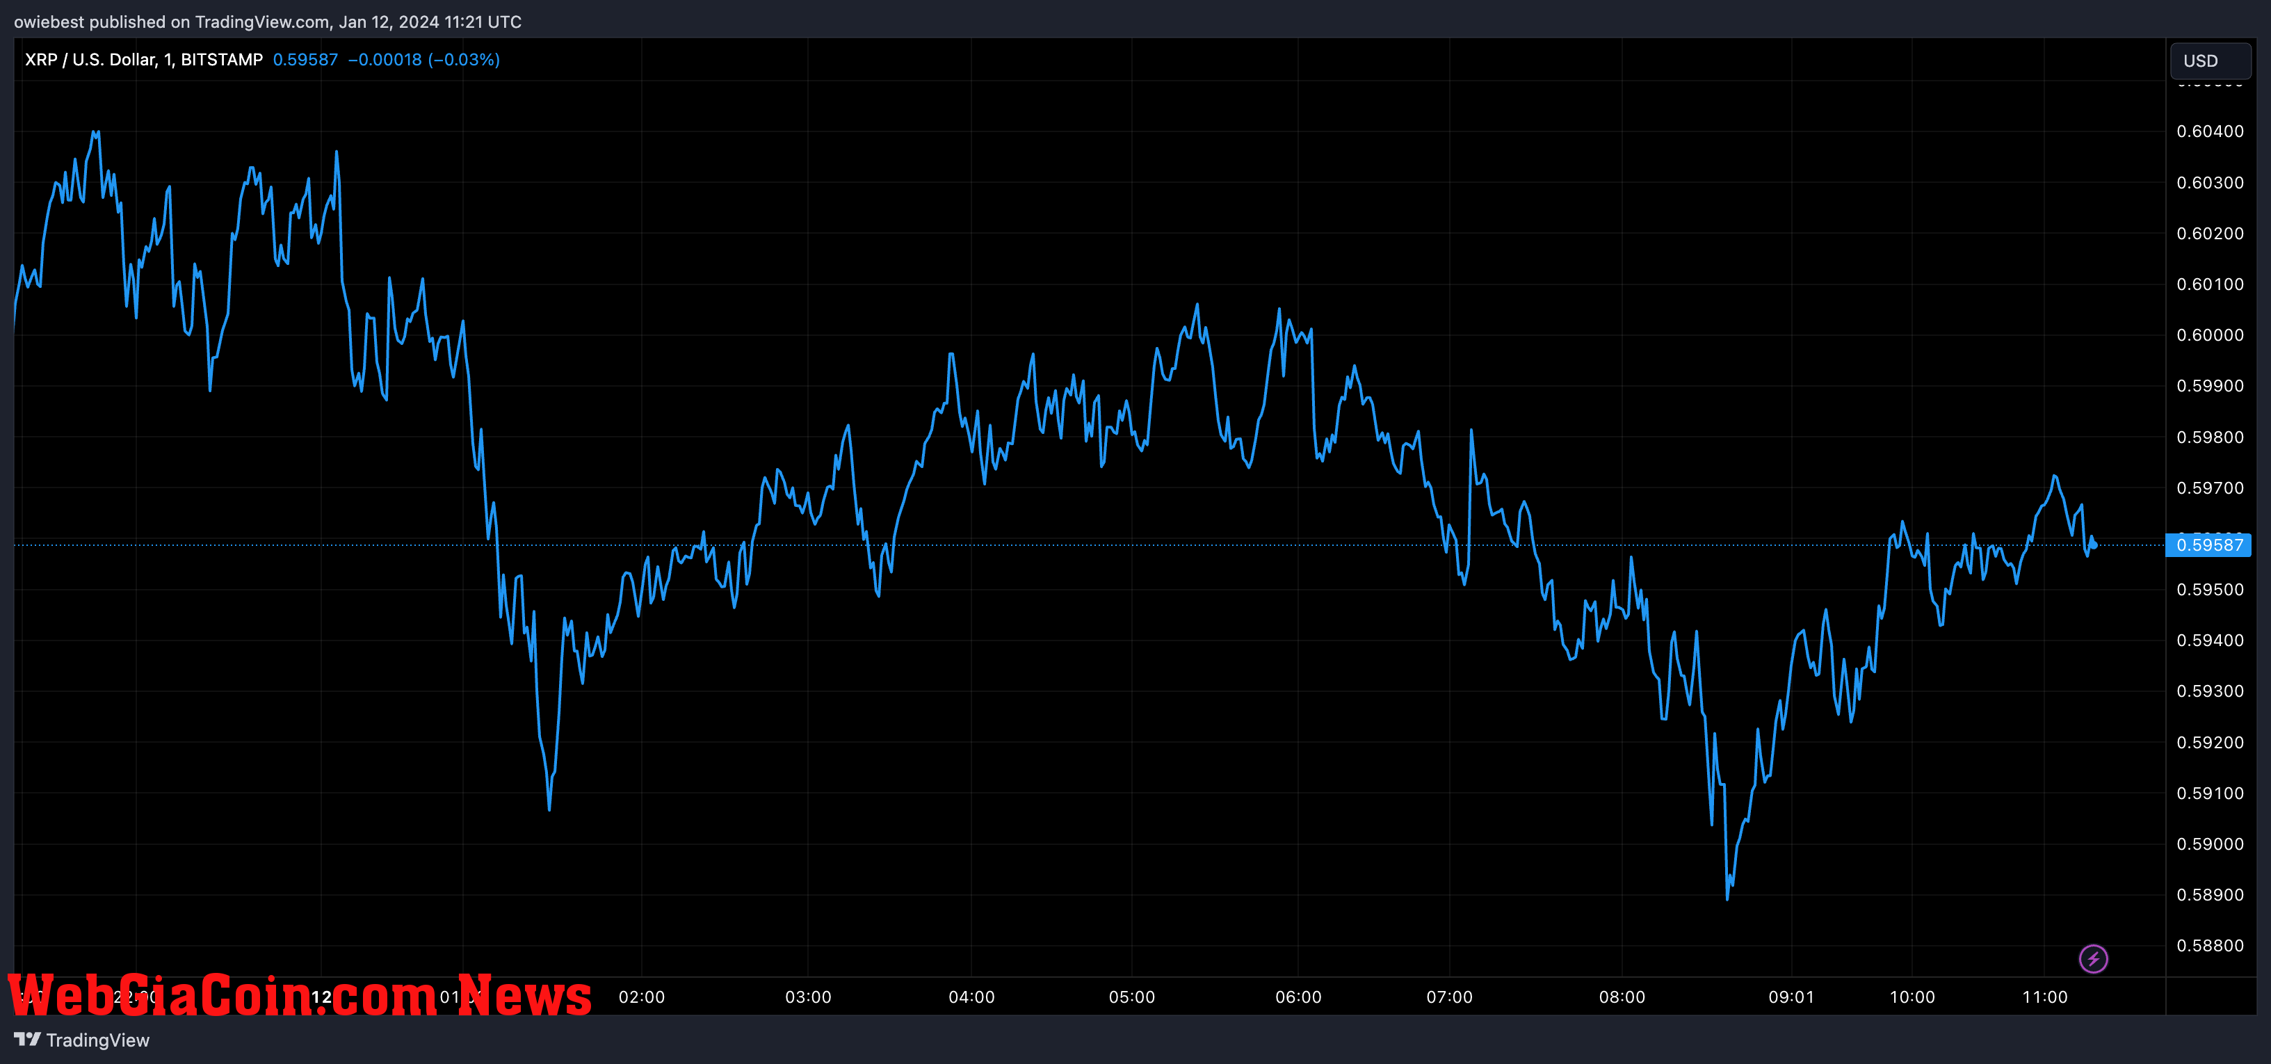2271x1064 pixels.
Task: Click the 0.60400 price axis label
Action: [2211, 131]
